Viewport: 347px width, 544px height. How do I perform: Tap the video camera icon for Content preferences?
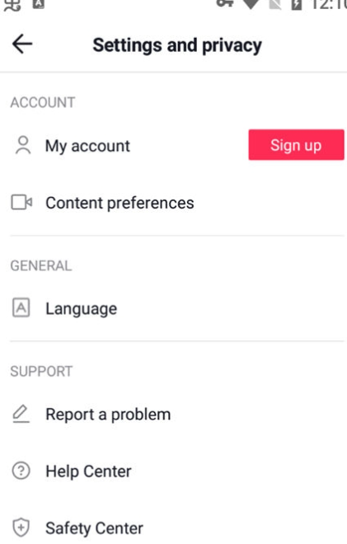pyautogui.click(x=21, y=202)
